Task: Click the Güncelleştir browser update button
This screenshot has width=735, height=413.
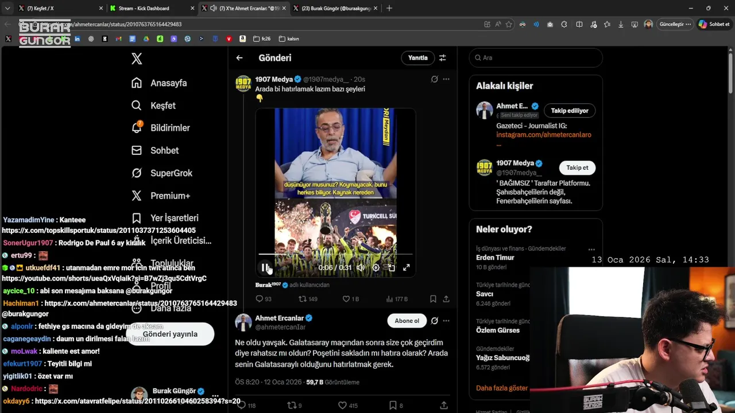Action: coord(675,24)
